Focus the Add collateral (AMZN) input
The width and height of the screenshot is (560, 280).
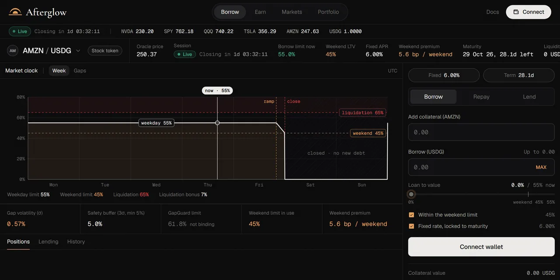[481, 132]
